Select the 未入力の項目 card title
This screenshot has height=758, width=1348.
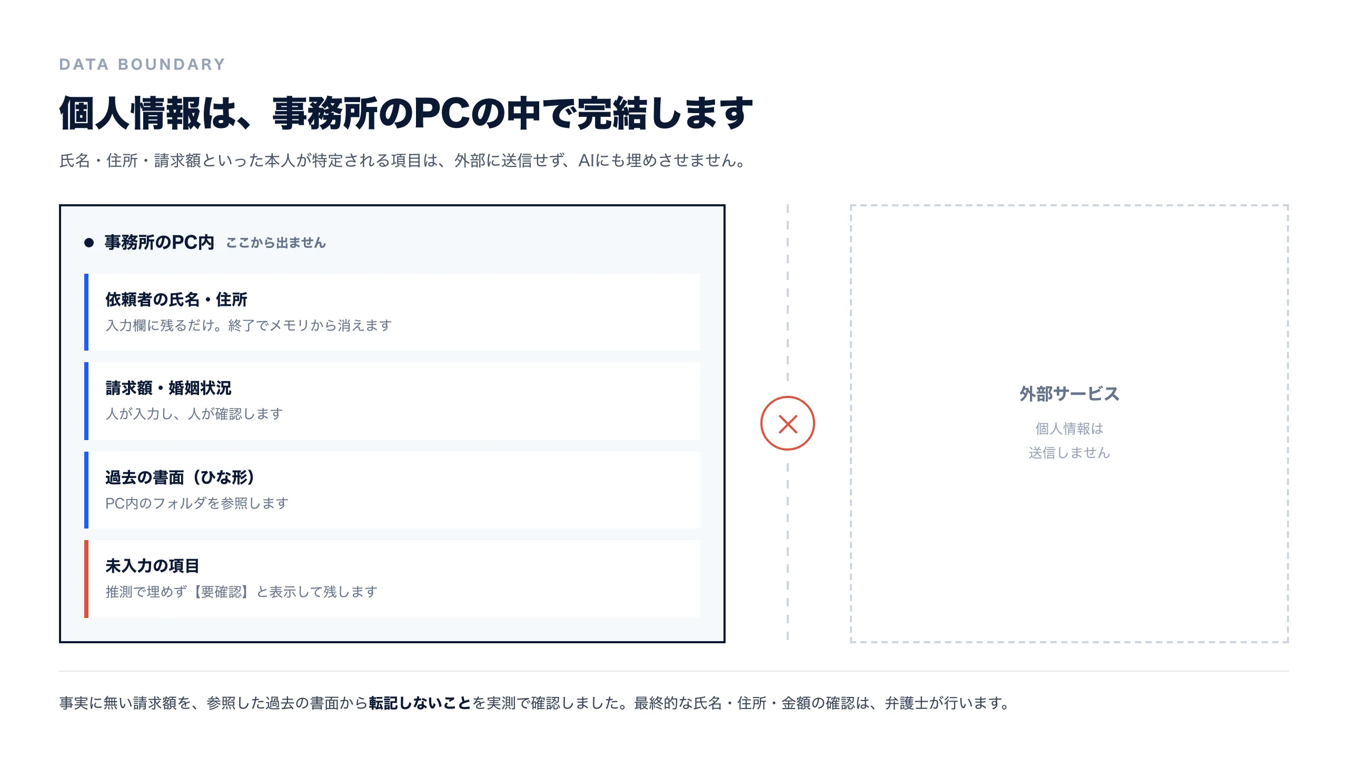pyautogui.click(x=152, y=566)
